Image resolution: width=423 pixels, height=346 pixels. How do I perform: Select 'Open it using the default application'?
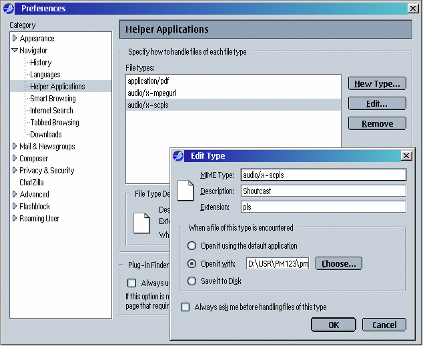click(x=193, y=246)
